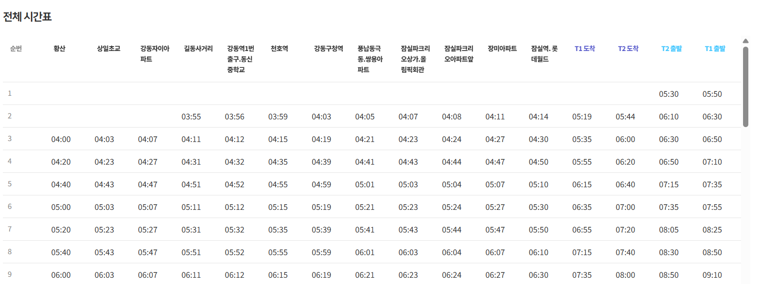The image size is (757, 284).
Task: Click row 5 T2 출발 time 07:15
Action: point(668,185)
